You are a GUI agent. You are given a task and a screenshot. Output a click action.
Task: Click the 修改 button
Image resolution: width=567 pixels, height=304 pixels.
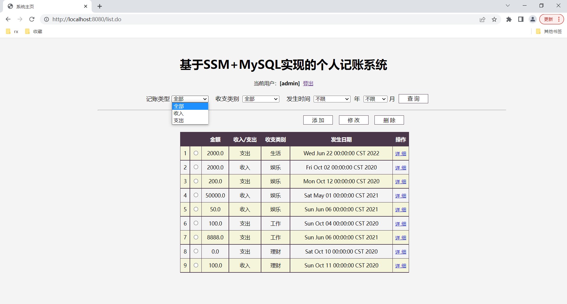[354, 120]
